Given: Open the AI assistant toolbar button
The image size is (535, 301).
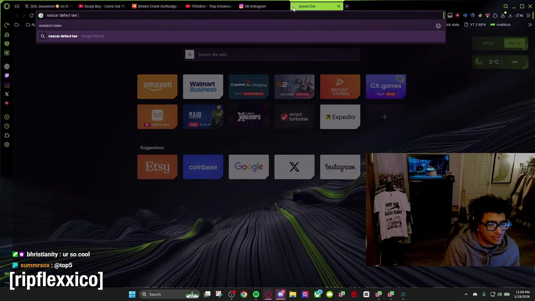Looking at the screenshot, I should tap(520, 15).
